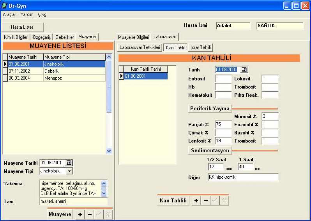Open the İdrar Tahlili tab

pos(200,47)
